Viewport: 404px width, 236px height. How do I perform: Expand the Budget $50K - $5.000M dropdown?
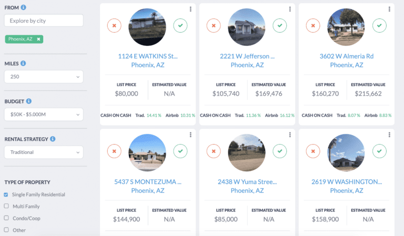coord(44,115)
